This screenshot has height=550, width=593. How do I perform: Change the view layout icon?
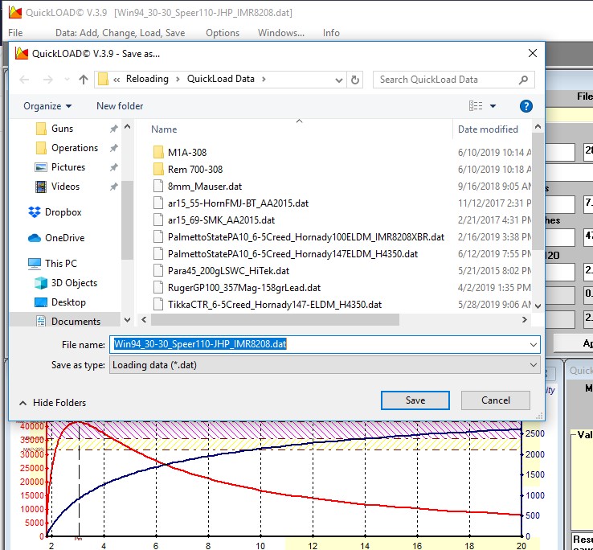(x=476, y=106)
